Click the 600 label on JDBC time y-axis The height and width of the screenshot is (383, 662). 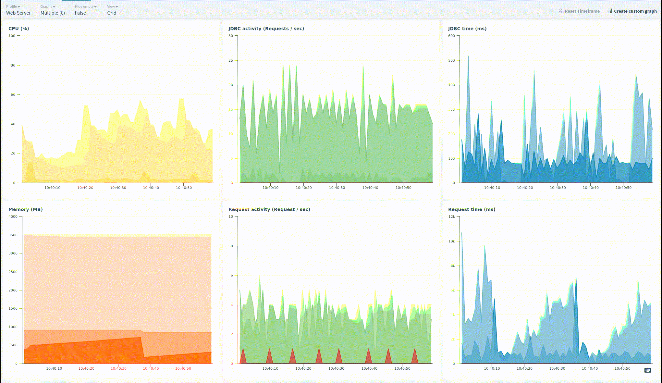tap(451, 36)
